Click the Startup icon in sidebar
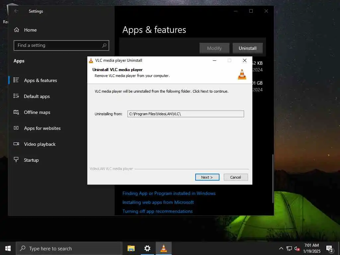 (x=16, y=160)
